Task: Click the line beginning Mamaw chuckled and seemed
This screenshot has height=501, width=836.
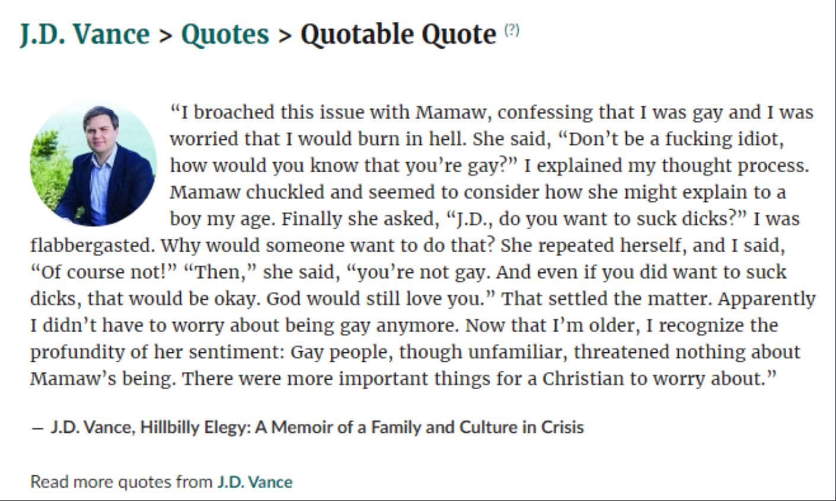Action: [x=478, y=192]
